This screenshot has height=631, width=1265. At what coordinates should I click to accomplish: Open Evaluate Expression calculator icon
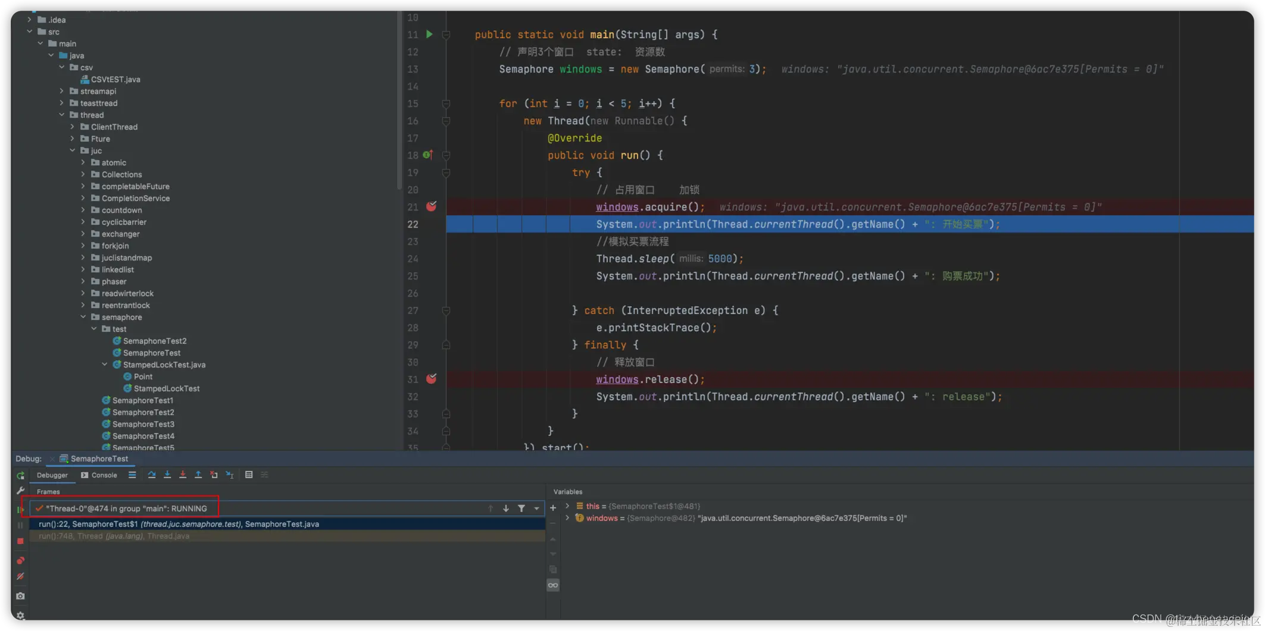(x=249, y=475)
